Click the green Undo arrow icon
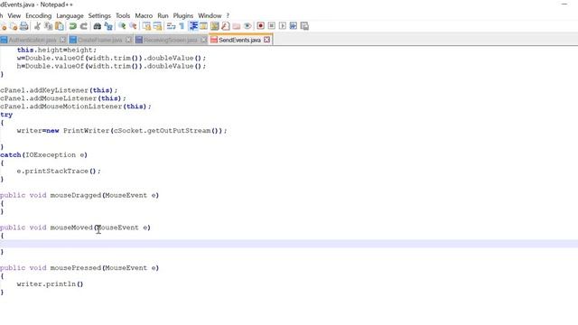 click(72, 26)
